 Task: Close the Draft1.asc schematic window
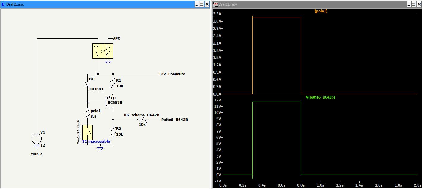[207, 4]
